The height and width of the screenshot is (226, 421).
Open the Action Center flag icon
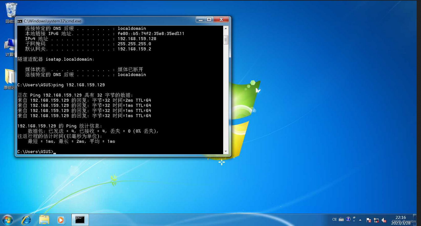[x=368, y=220]
